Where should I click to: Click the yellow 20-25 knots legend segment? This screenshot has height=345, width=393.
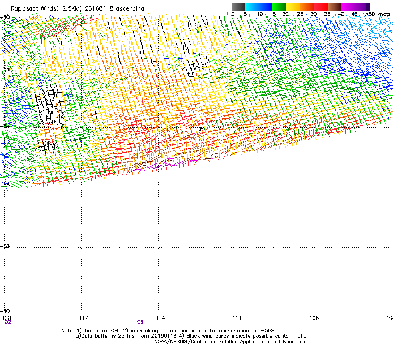(x=293, y=6)
